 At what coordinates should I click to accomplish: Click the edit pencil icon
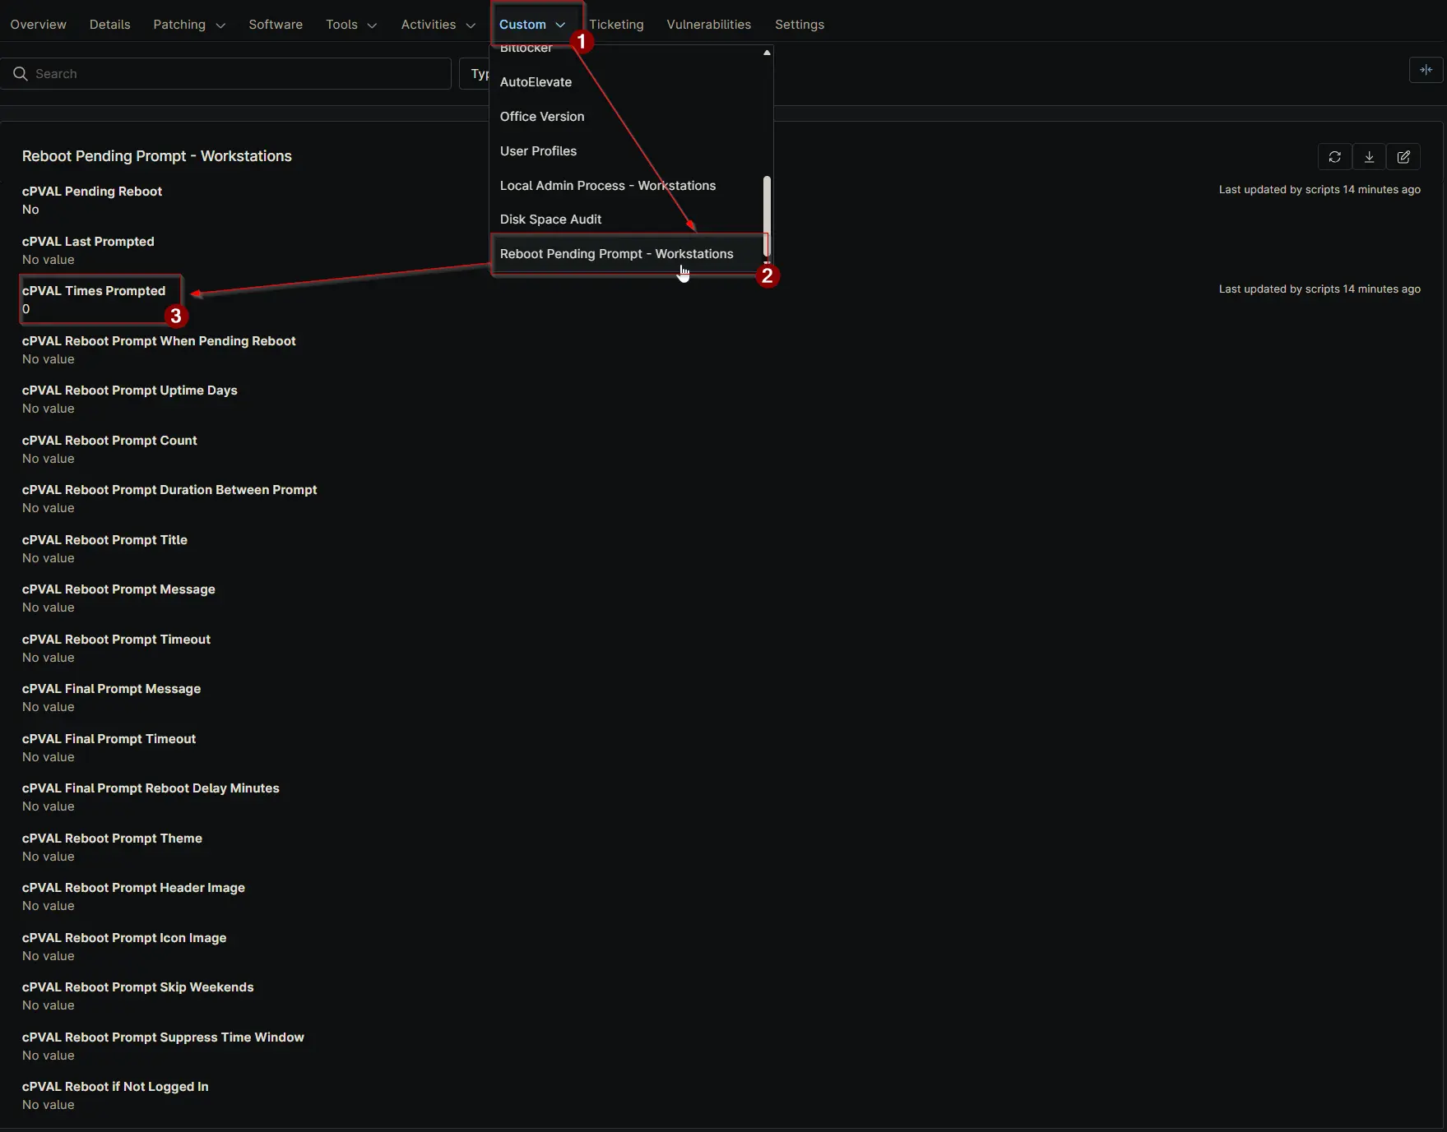[x=1403, y=157]
